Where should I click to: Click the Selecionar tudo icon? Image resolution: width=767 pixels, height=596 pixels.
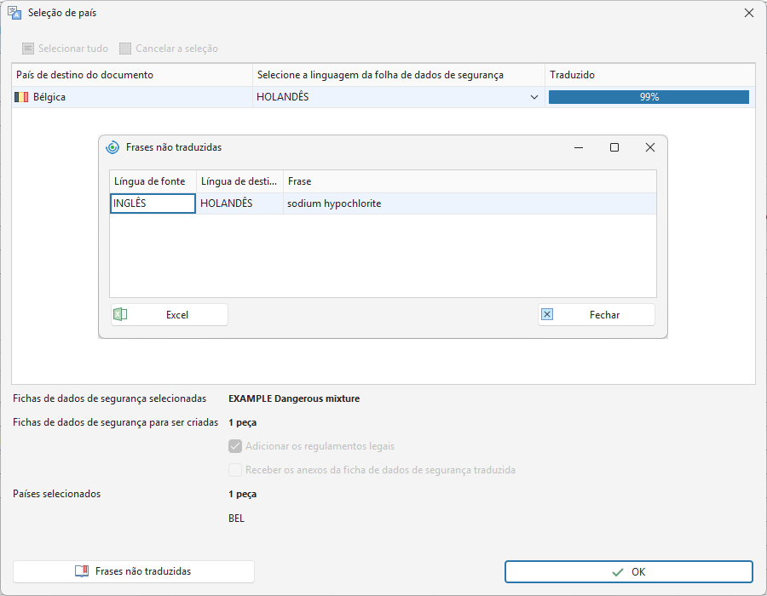pyautogui.click(x=28, y=49)
